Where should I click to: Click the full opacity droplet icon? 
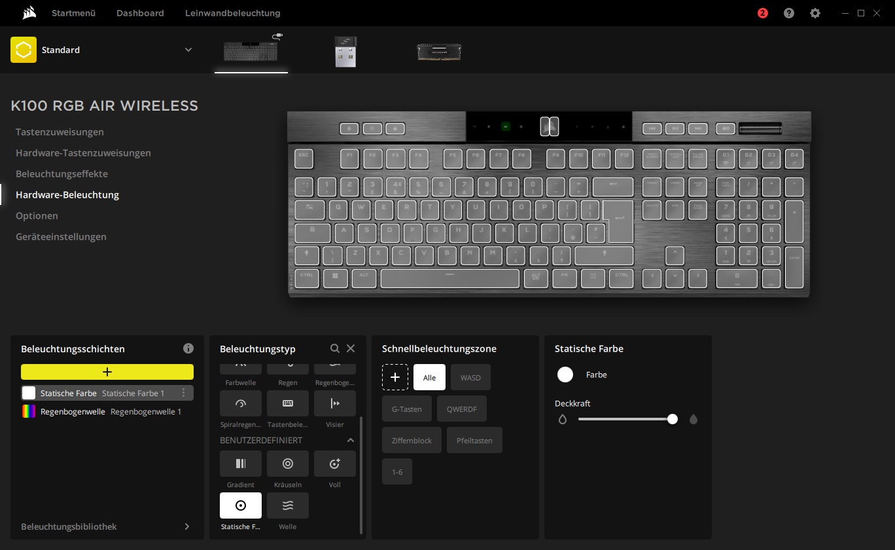(693, 419)
